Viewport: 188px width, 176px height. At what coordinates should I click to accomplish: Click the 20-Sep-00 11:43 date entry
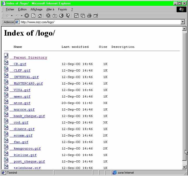pos(77,103)
